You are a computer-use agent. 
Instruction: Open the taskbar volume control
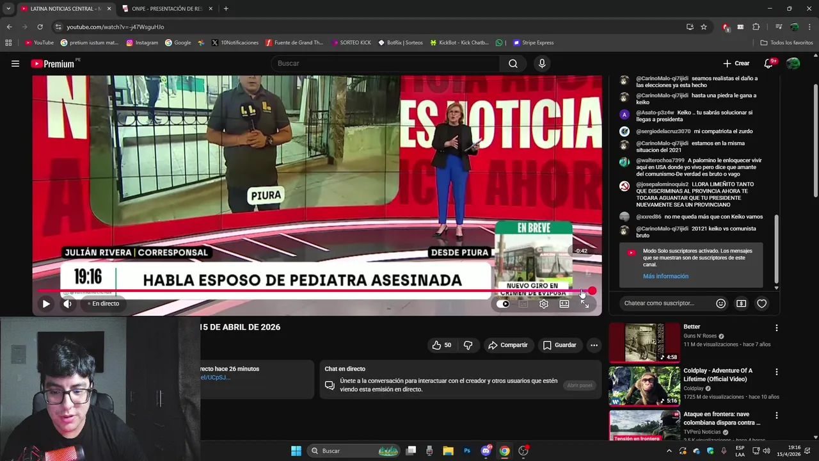coord(767,451)
